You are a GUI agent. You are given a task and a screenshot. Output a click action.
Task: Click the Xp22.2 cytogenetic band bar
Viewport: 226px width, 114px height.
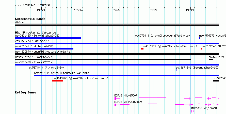point(117,25)
